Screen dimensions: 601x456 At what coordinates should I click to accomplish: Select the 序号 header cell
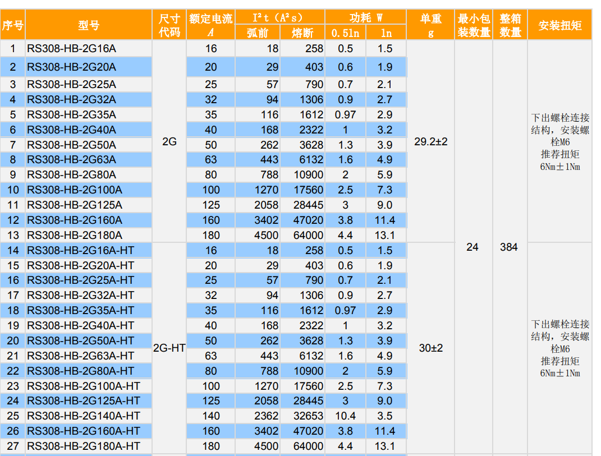[12, 25]
